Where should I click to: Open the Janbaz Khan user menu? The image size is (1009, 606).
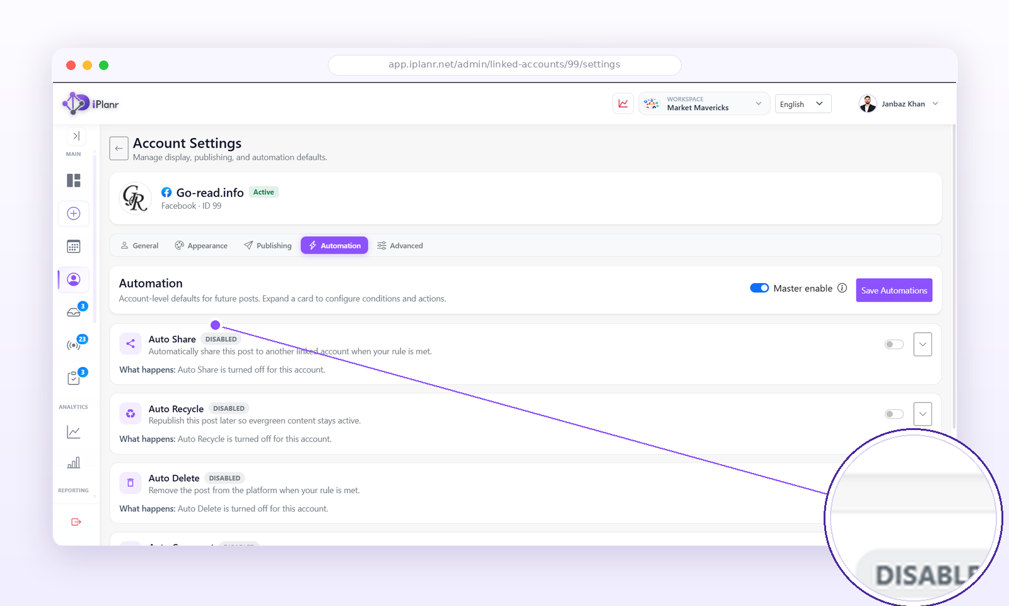click(x=899, y=103)
